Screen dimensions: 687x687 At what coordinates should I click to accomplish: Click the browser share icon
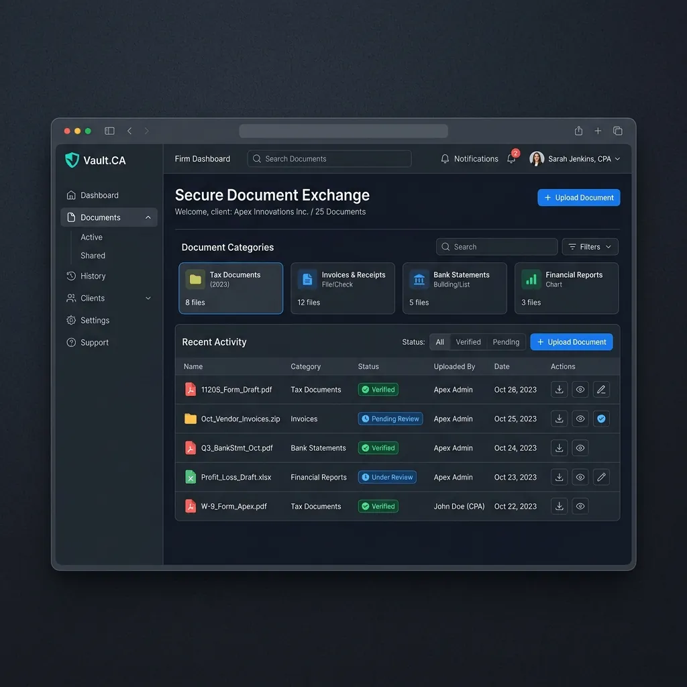pos(578,131)
